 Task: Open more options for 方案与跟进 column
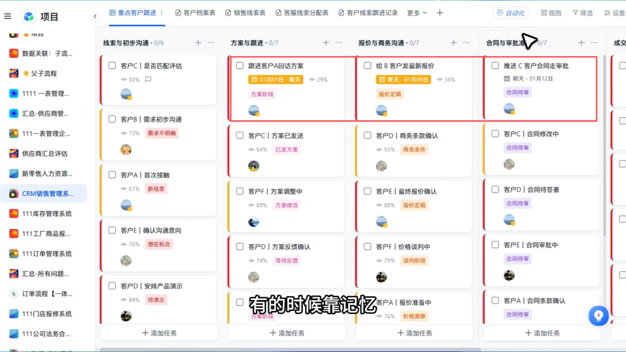tap(339, 43)
